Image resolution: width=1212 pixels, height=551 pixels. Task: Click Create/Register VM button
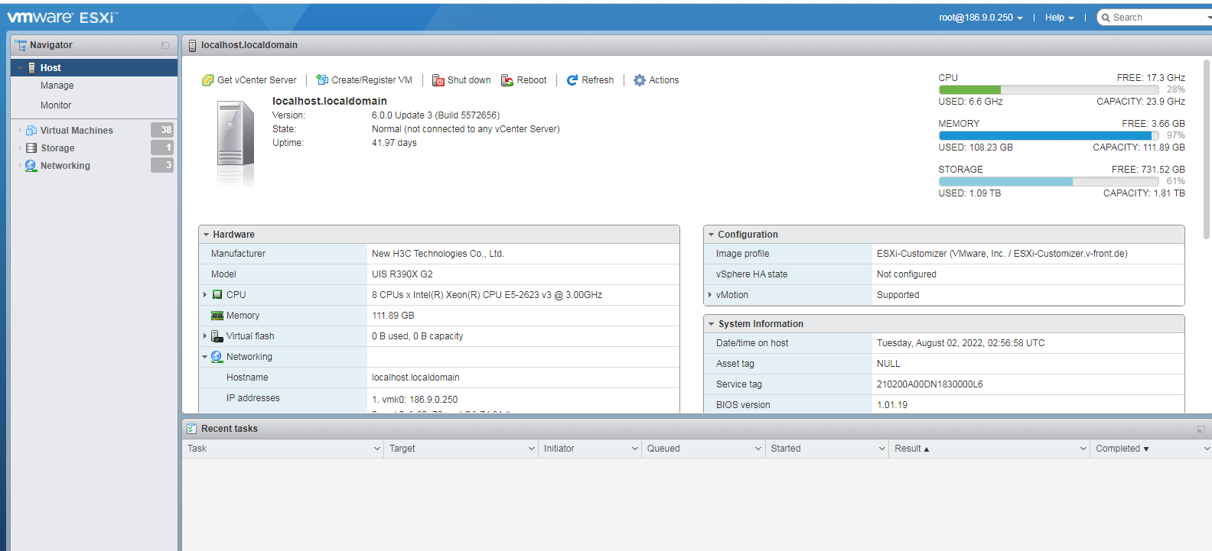click(364, 80)
